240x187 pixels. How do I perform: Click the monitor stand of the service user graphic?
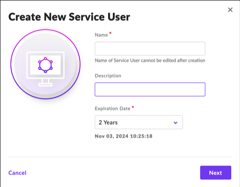pos(45,83)
